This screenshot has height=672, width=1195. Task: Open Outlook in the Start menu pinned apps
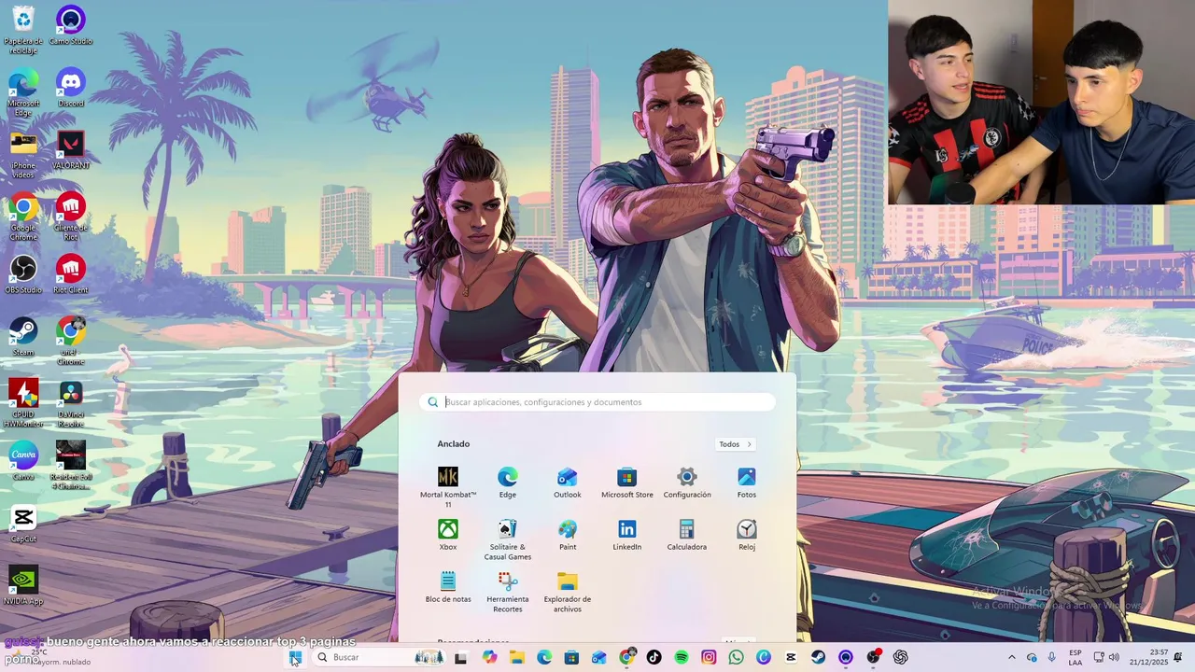coord(568,483)
